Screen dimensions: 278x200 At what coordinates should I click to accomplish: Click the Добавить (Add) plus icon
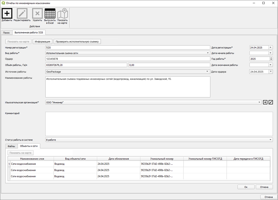[7, 13]
